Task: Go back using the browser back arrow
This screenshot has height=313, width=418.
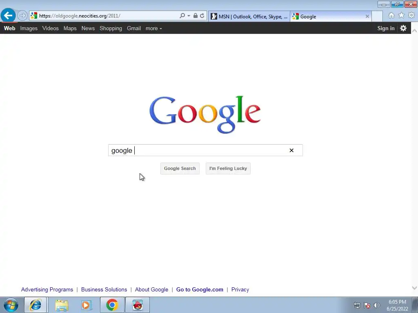Action: [8, 15]
